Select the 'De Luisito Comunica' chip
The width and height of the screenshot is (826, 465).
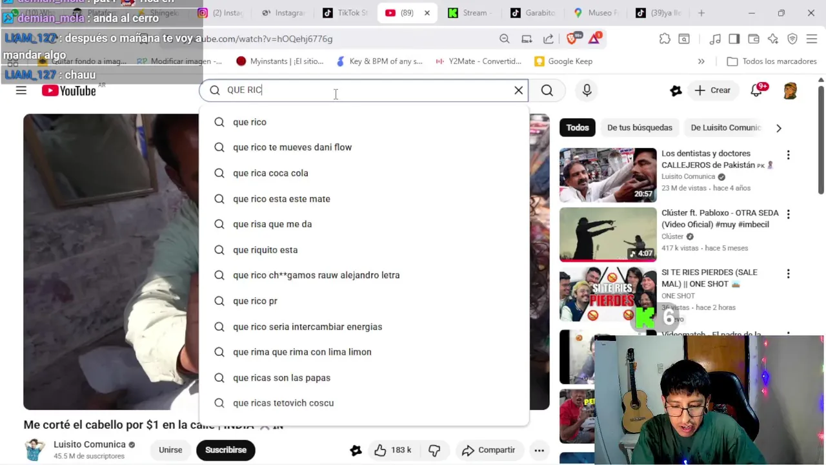click(x=725, y=128)
